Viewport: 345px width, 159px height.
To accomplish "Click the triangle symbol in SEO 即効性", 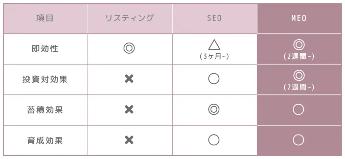I will point(214,45).
